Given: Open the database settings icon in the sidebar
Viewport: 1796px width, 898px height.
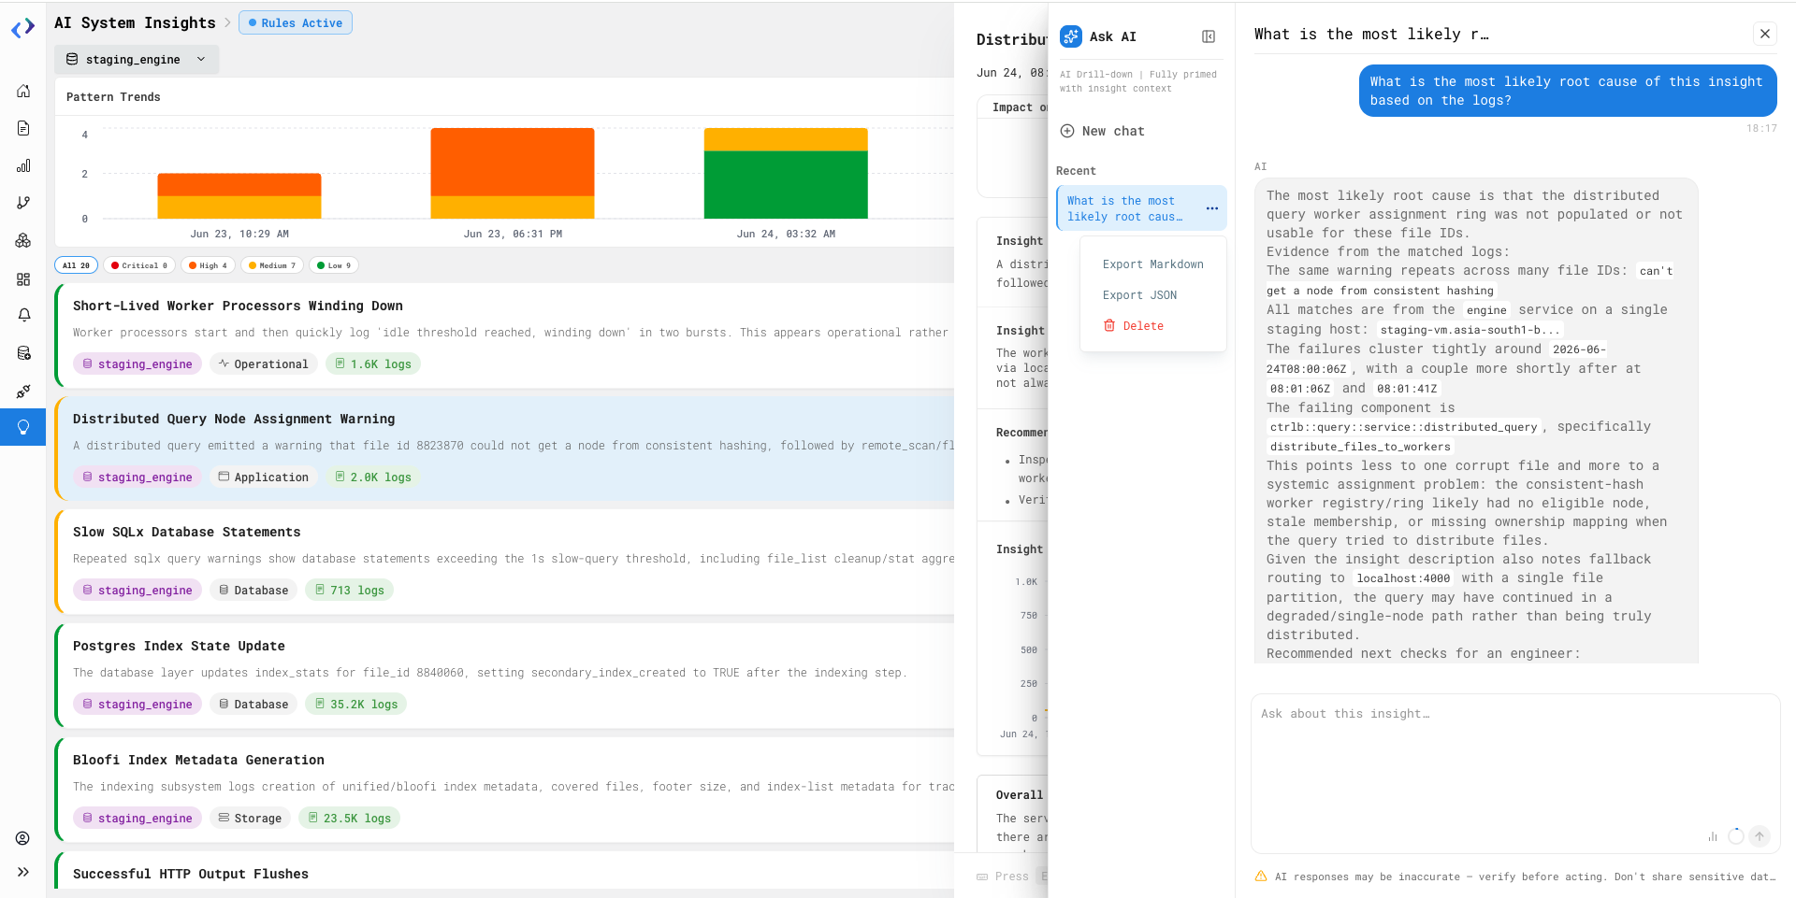Looking at the screenshot, I should (x=23, y=353).
